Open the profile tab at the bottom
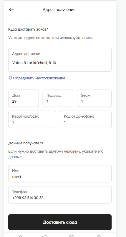 point(99,236)
